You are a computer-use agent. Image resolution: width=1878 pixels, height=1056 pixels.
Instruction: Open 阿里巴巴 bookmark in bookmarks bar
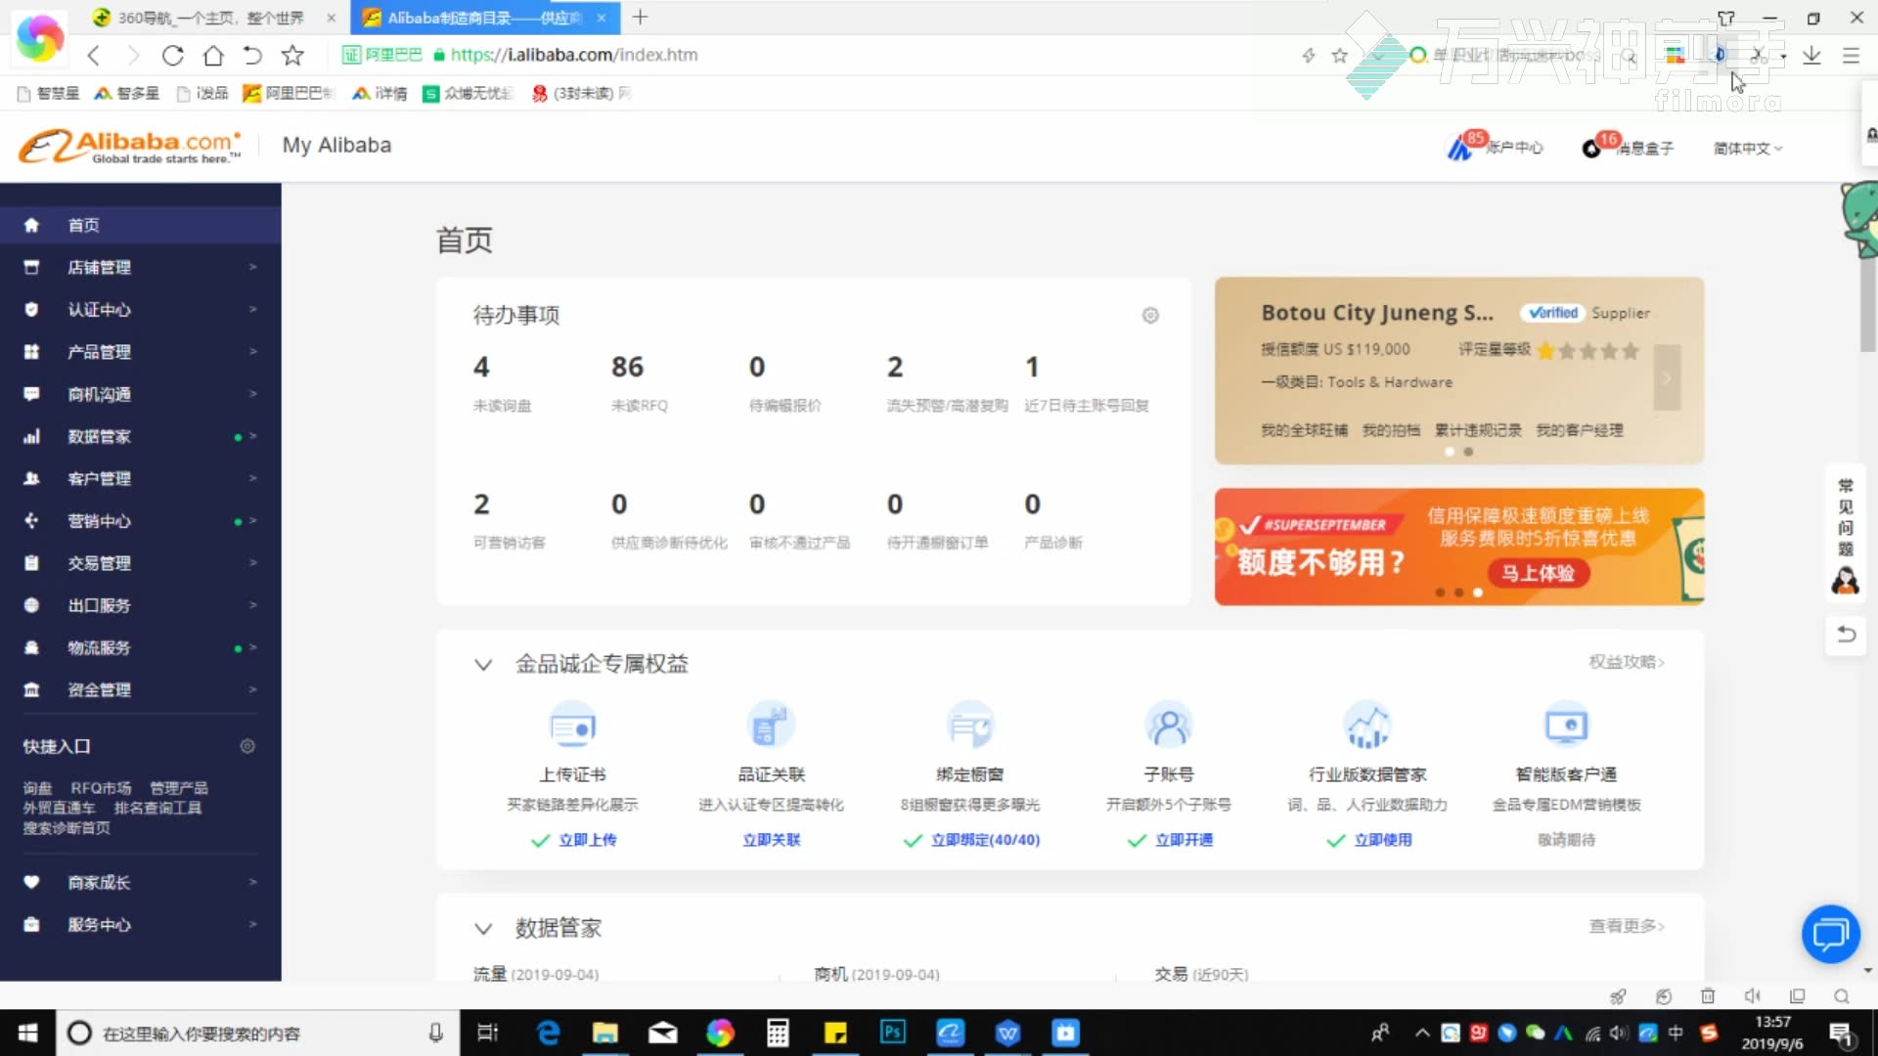(289, 93)
